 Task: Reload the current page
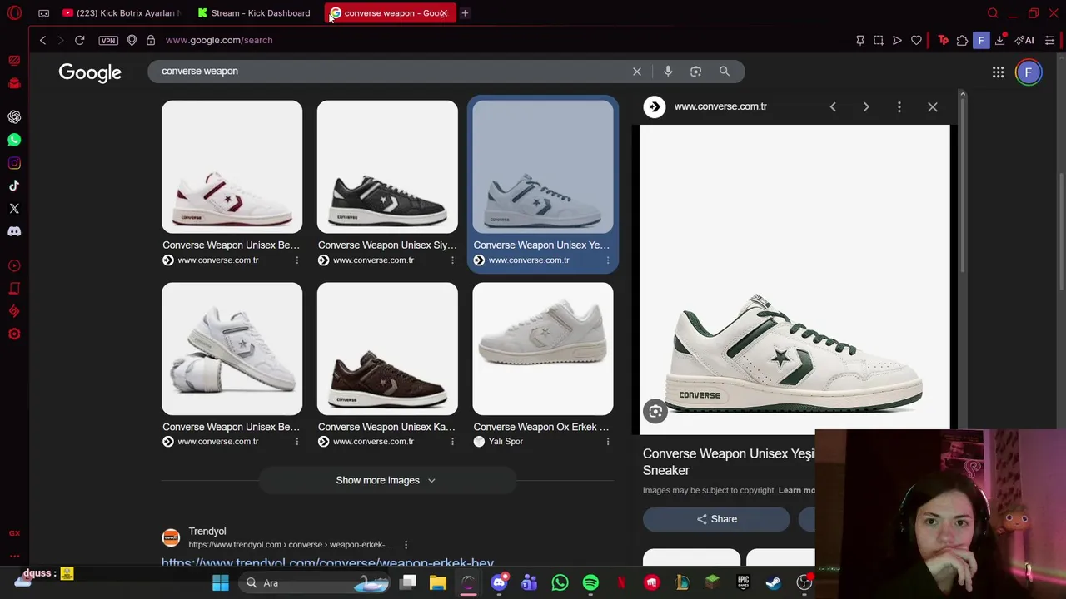pos(79,40)
